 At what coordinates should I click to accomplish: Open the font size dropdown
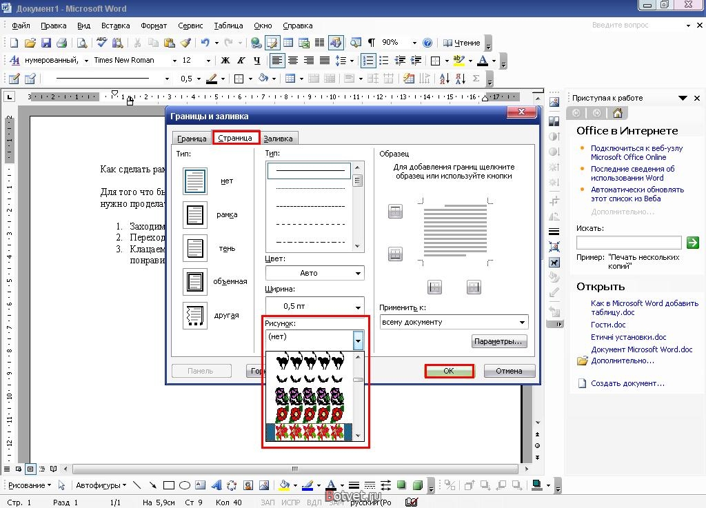pos(208,60)
